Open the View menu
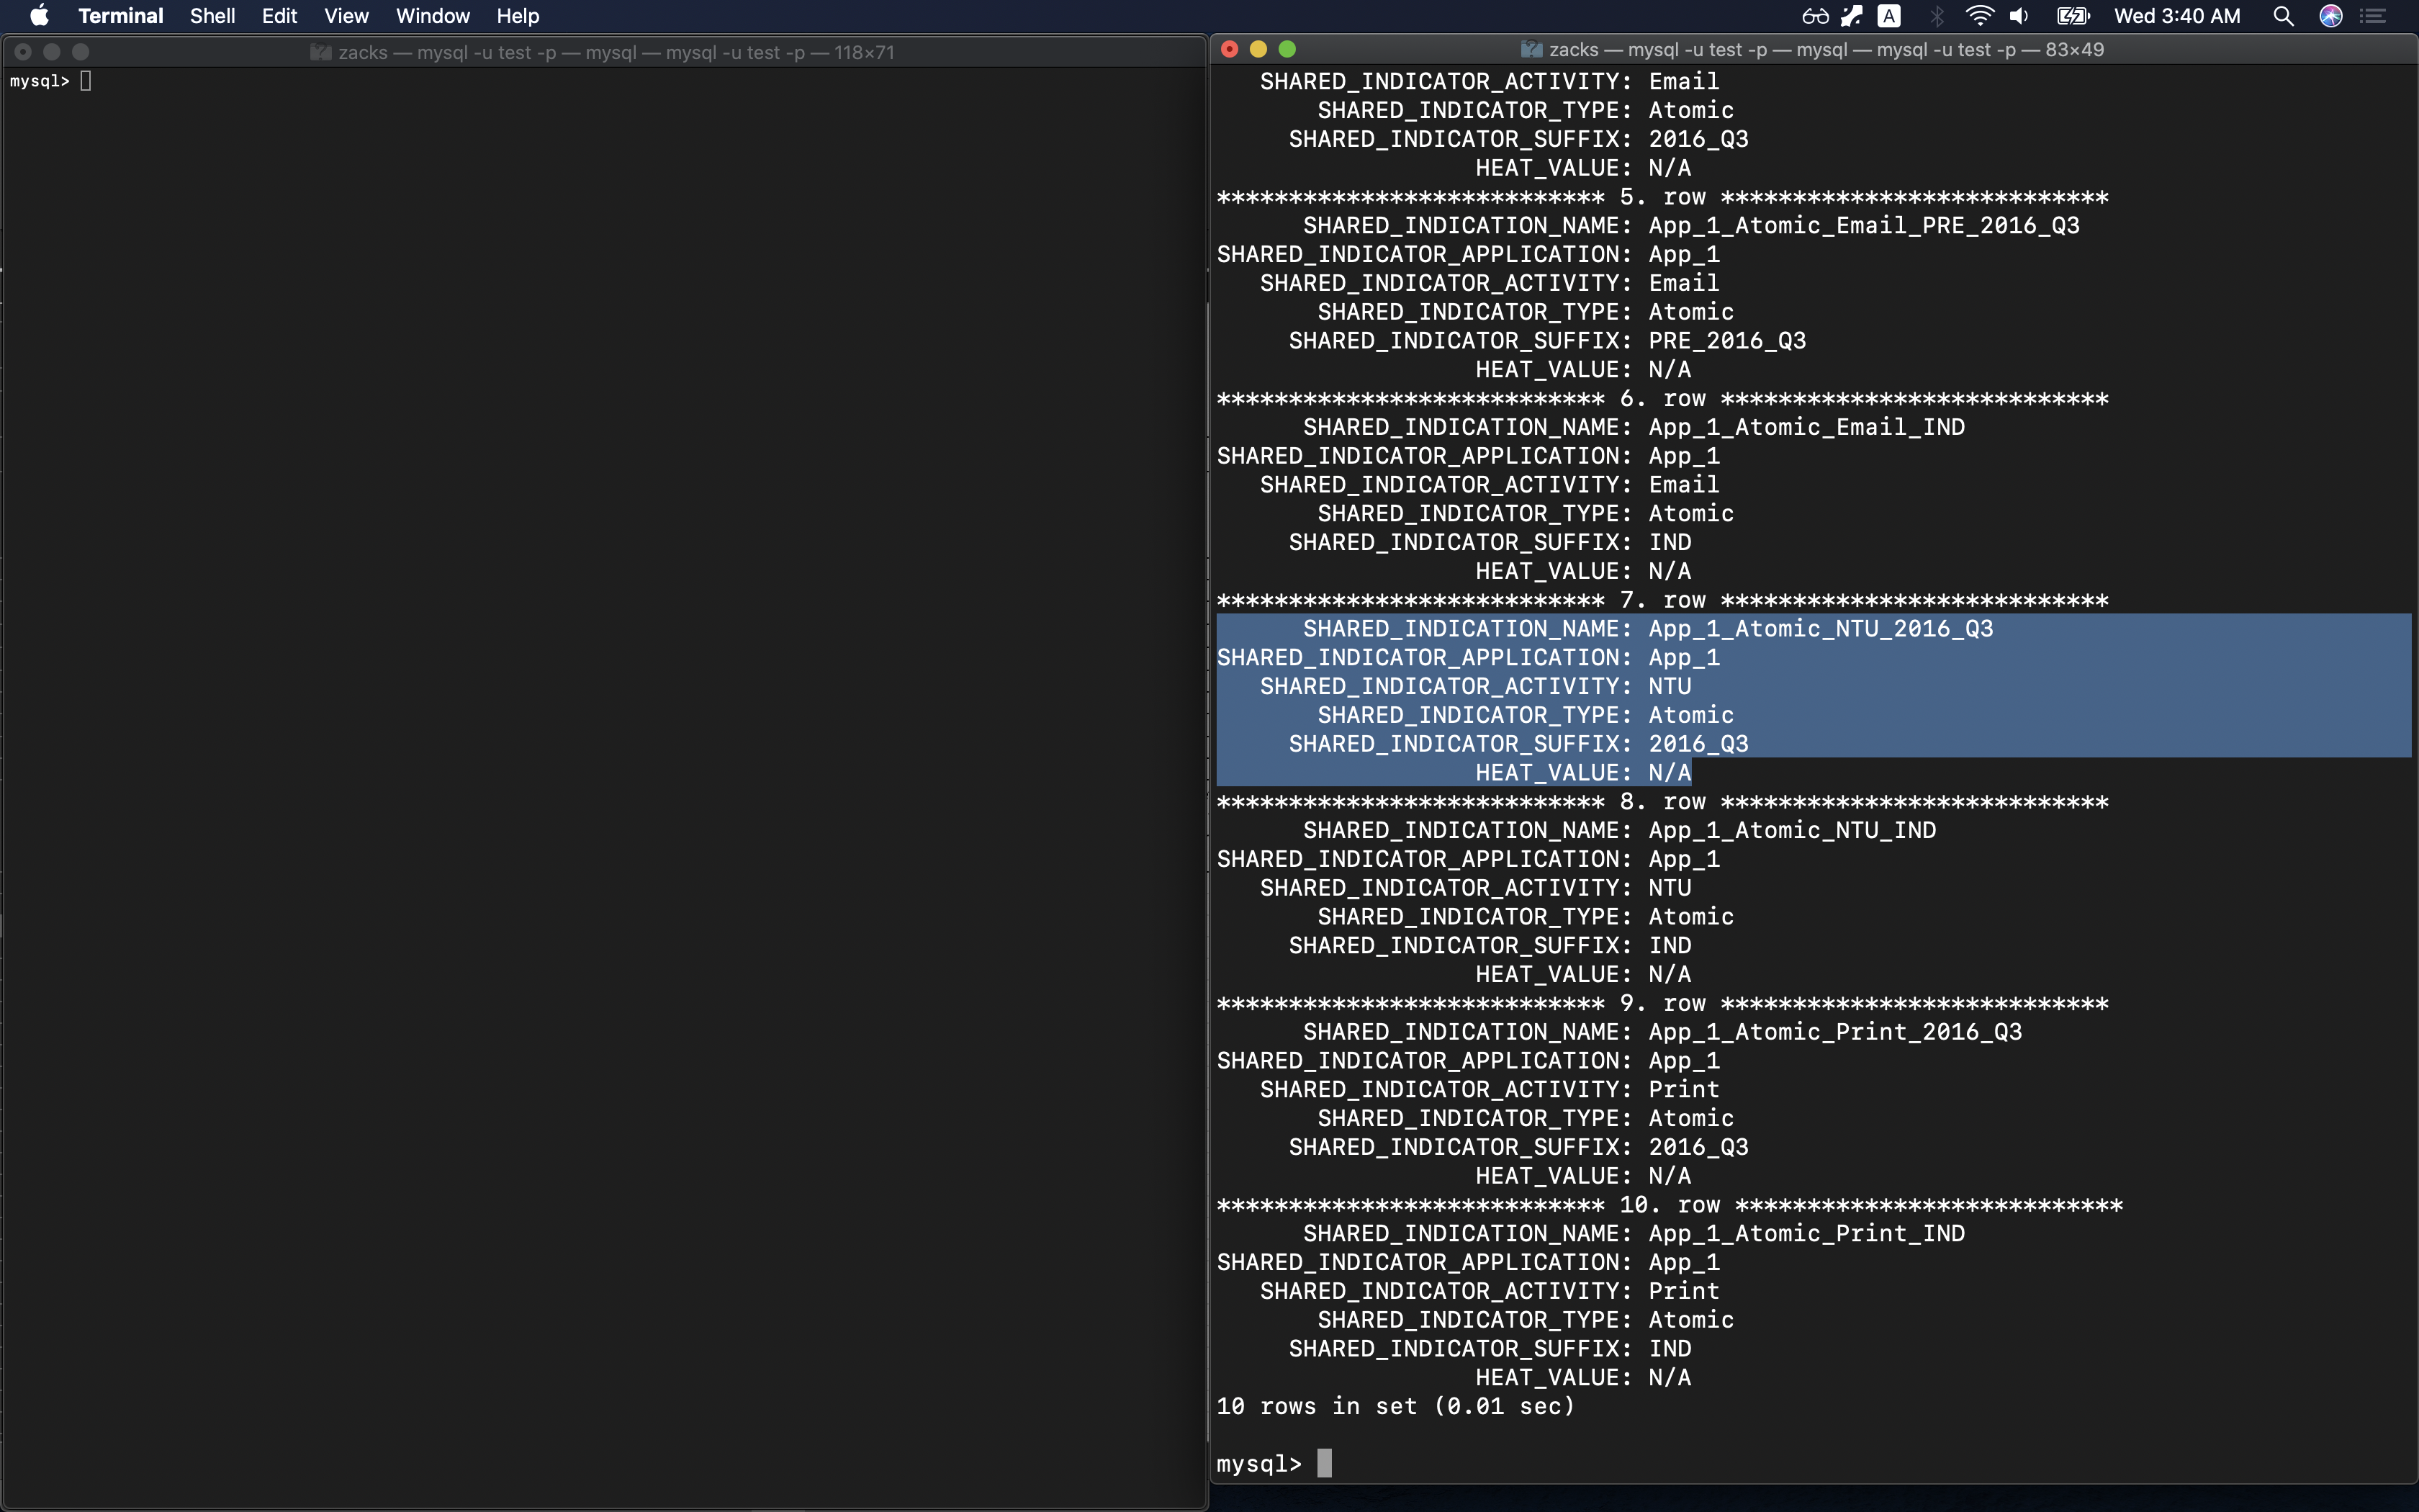Viewport: 2419px width, 1512px height. 346,16
